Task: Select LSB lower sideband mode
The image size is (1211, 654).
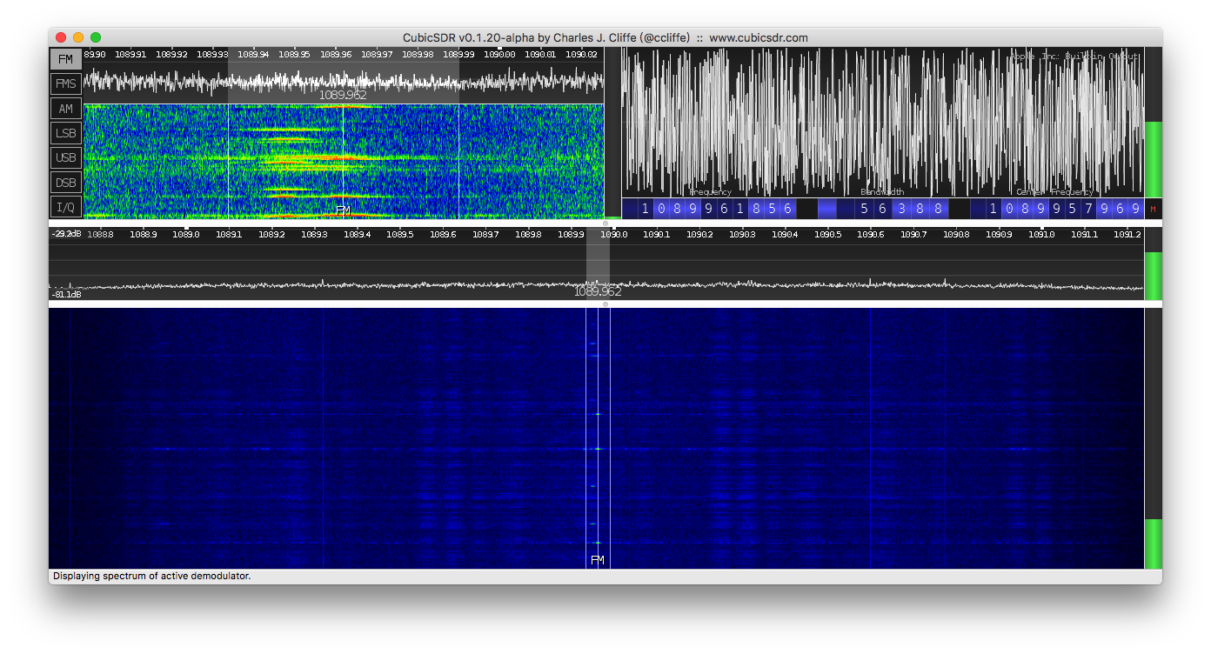Action: (x=65, y=133)
